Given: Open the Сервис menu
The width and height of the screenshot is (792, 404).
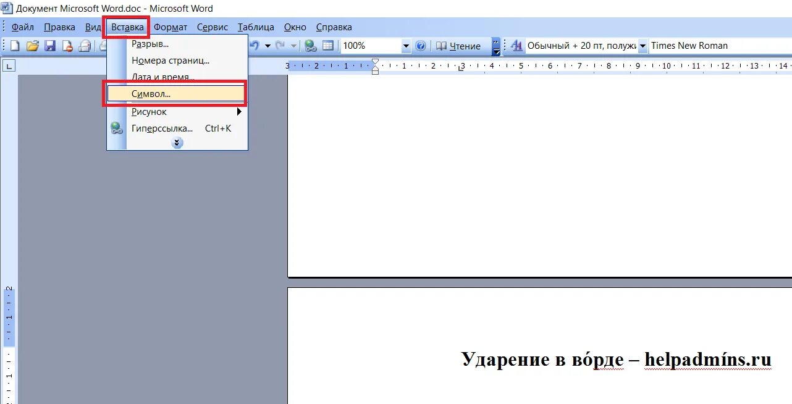Looking at the screenshot, I should [213, 27].
